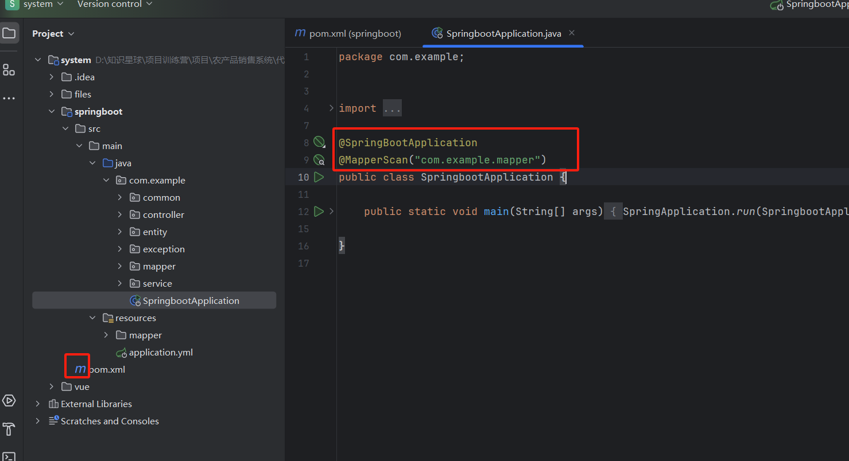Open the Services tool window icon
849x461 pixels.
(9, 400)
